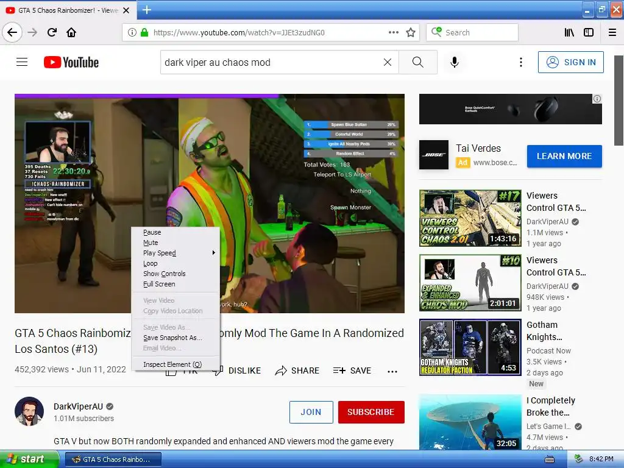Save the video with the SAVE button

coord(352,371)
